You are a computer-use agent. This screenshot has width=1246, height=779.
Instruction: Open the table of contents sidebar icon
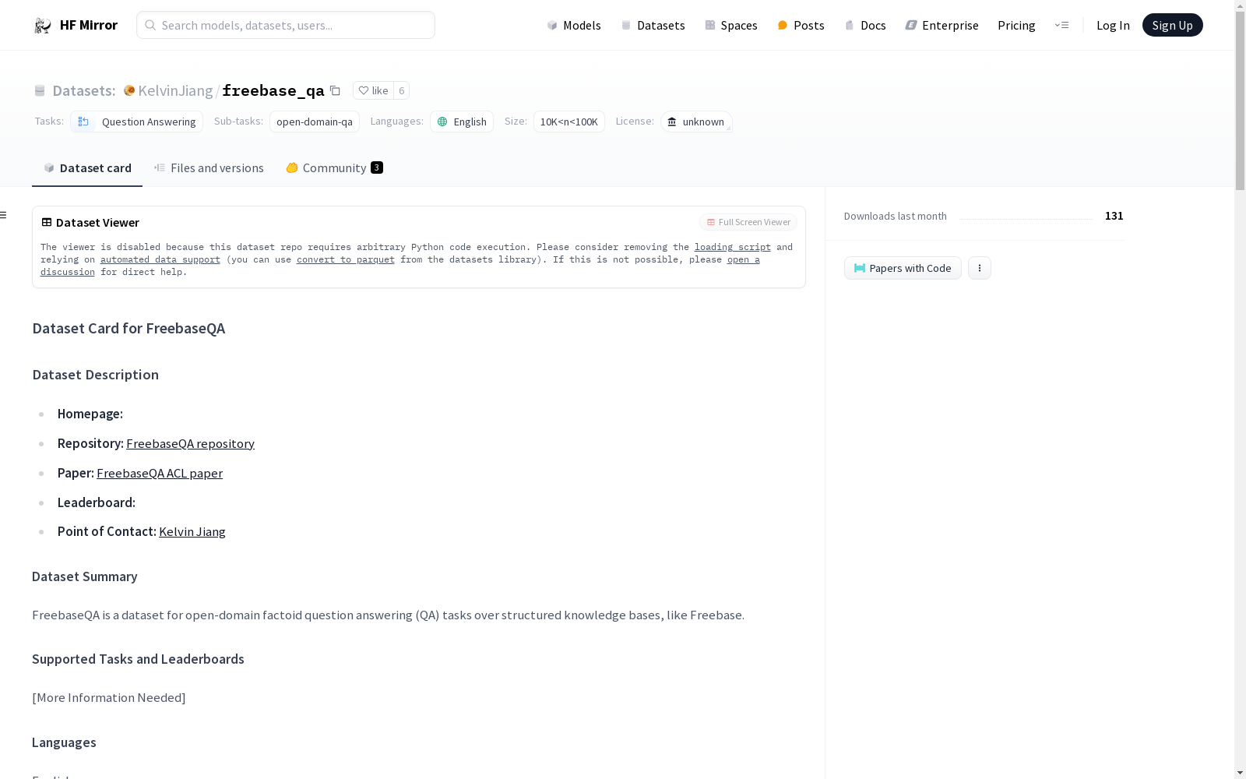[4, 215]
